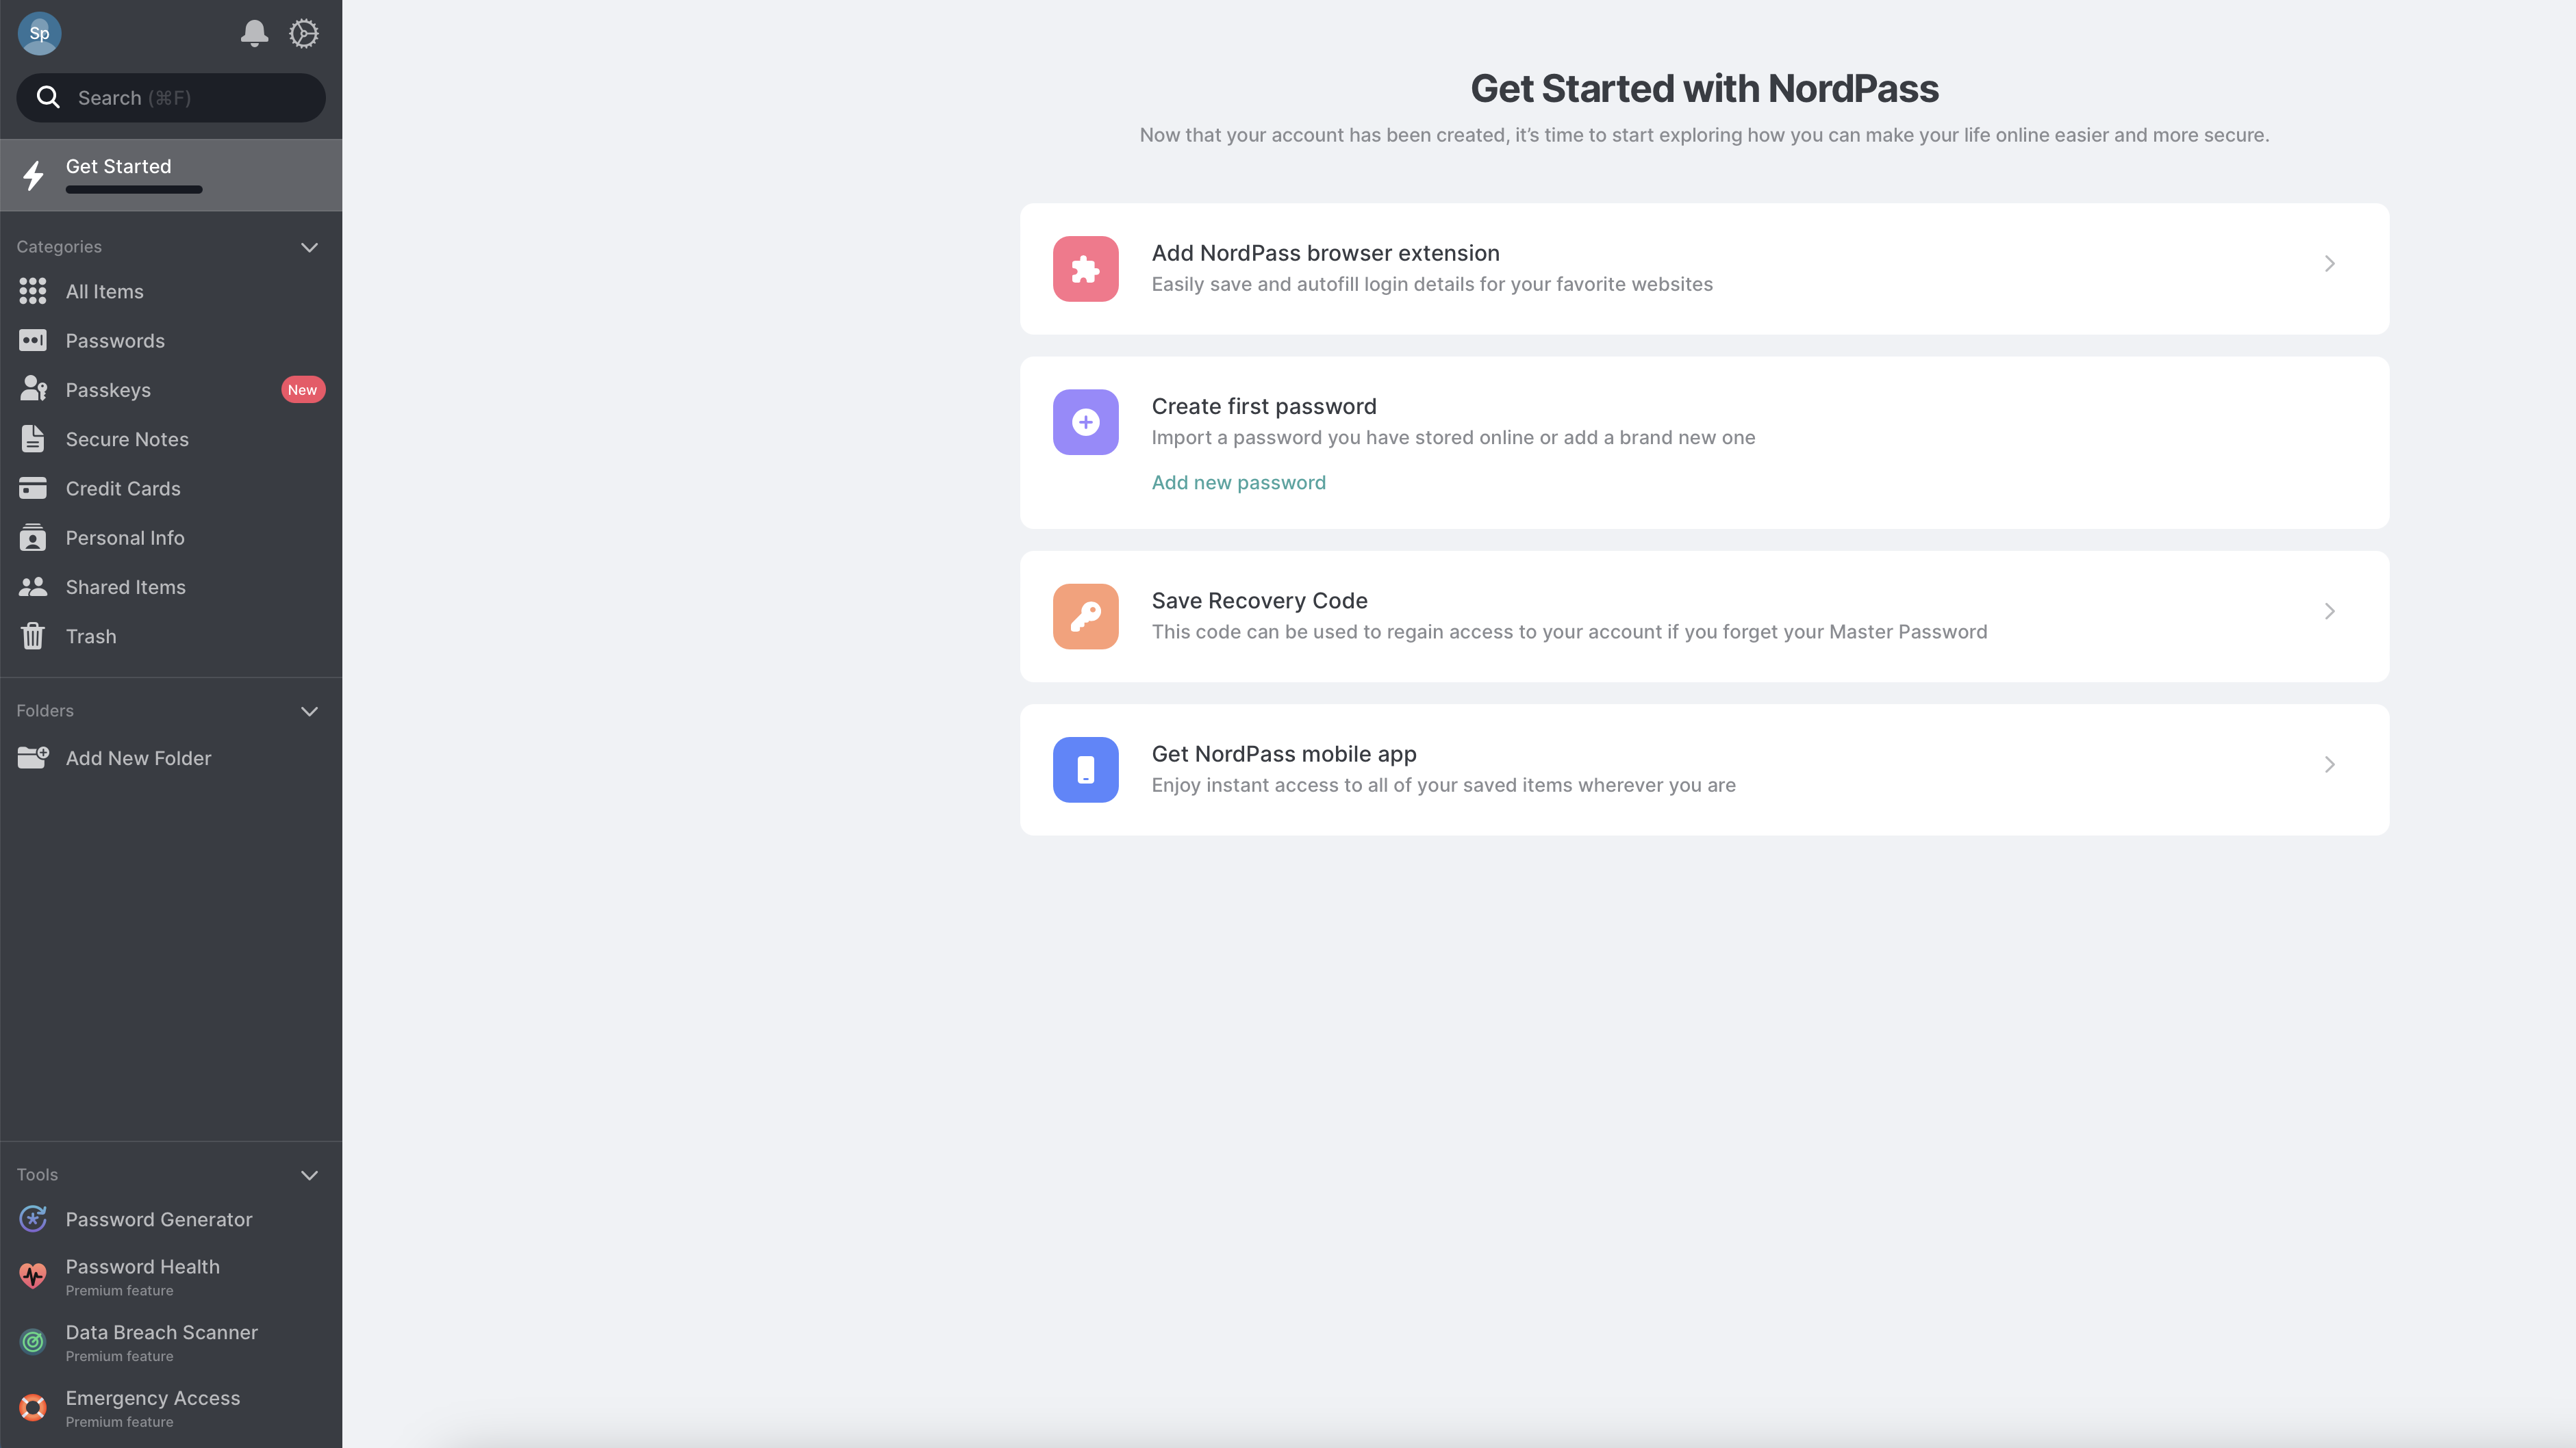
Task: Click 'Enjoy instant access' description text
Action: (x=1443, y=784)
